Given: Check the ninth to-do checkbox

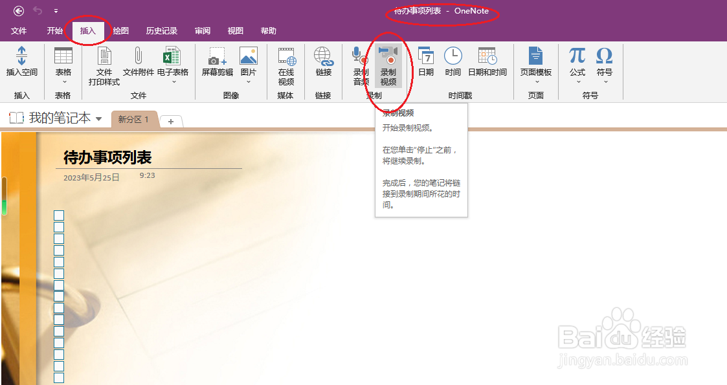Looking at the screenshot, I should click(x=59, y=308).
